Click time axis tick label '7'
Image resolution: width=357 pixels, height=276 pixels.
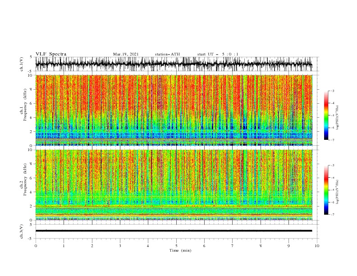point(232,246)
